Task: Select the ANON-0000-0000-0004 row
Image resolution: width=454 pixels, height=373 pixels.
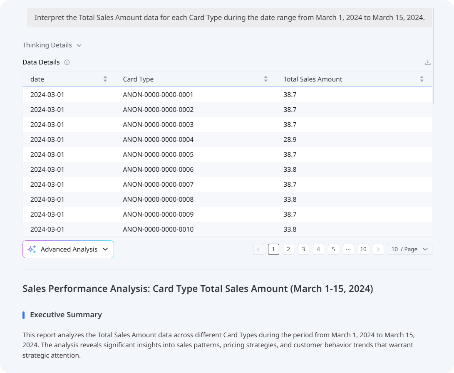Action: point(158,139)
